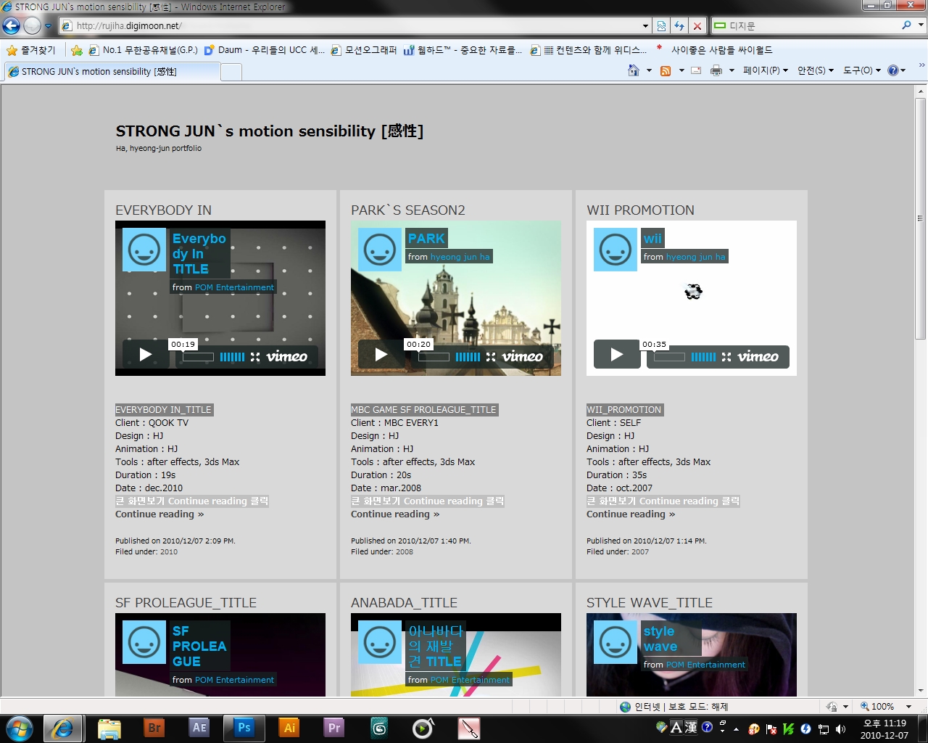928x743 pixels.
Task: Open the 안전(S) menu
Action: point(816,70)
